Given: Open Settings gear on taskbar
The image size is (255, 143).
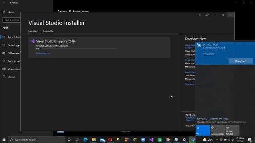Looking at the screenshot, I should (x=184, y=139).
